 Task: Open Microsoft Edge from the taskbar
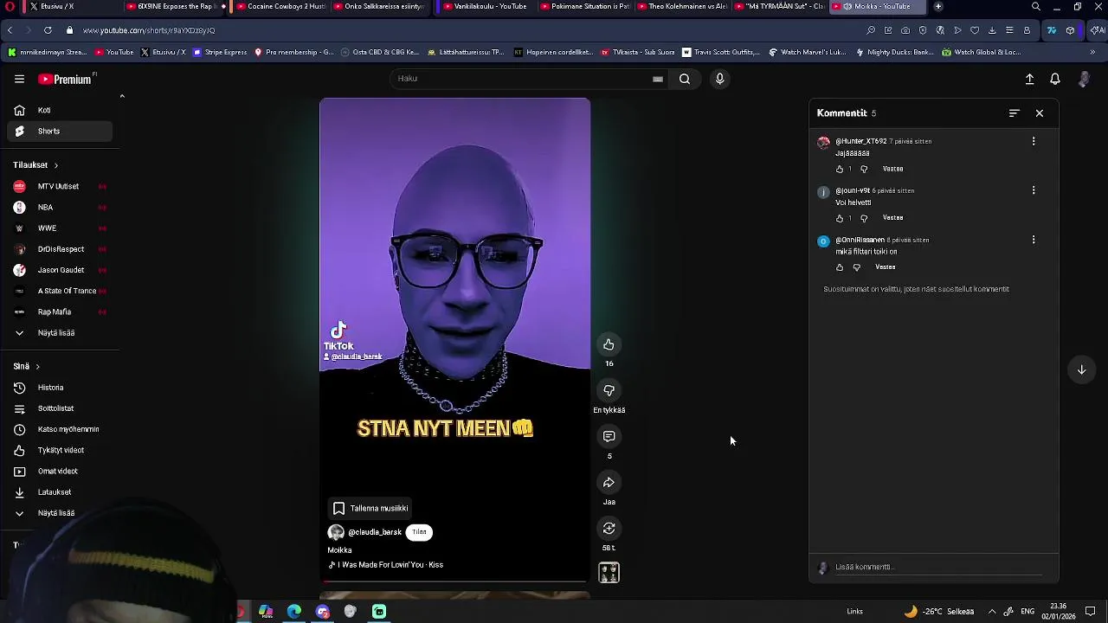point(294,612)
